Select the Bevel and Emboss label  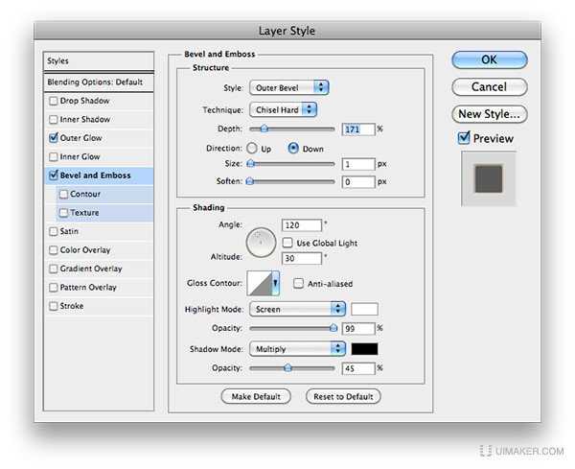[x=95, y=176]
